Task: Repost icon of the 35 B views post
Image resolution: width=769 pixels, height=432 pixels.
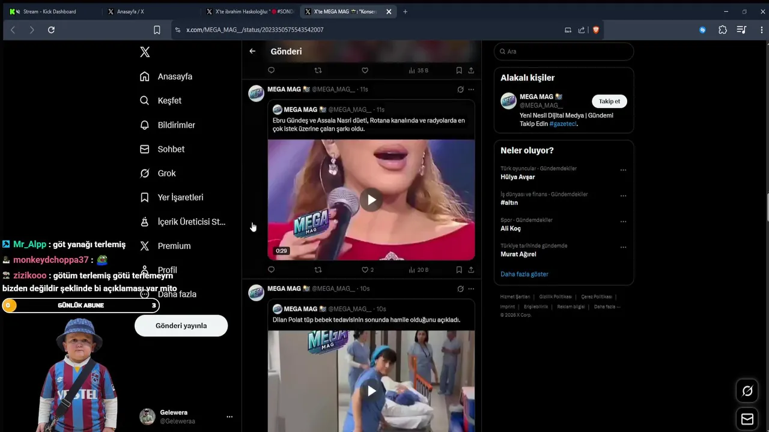Action: 318,70
